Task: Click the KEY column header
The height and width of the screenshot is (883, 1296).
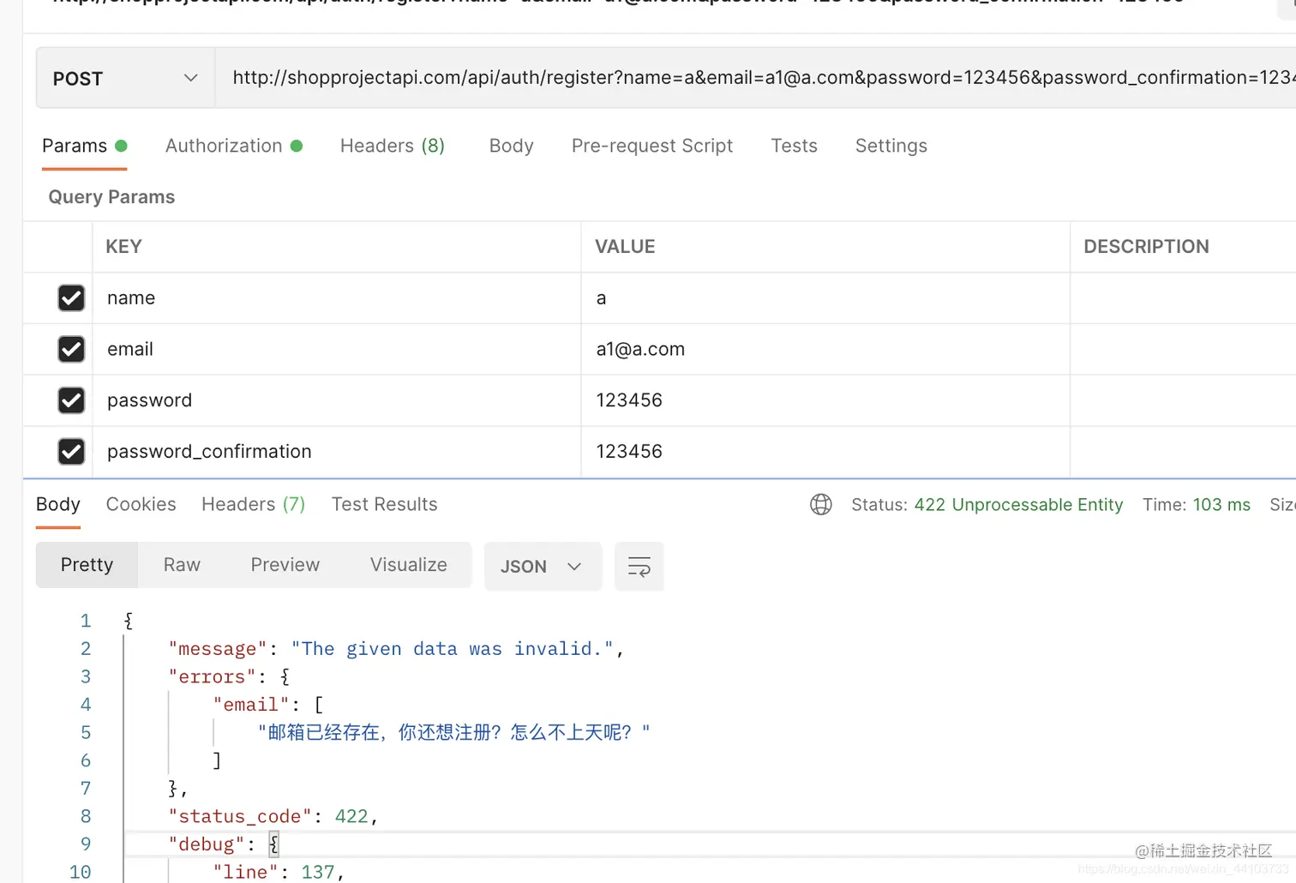Action: pyautogui.click(x=123, y=247)
